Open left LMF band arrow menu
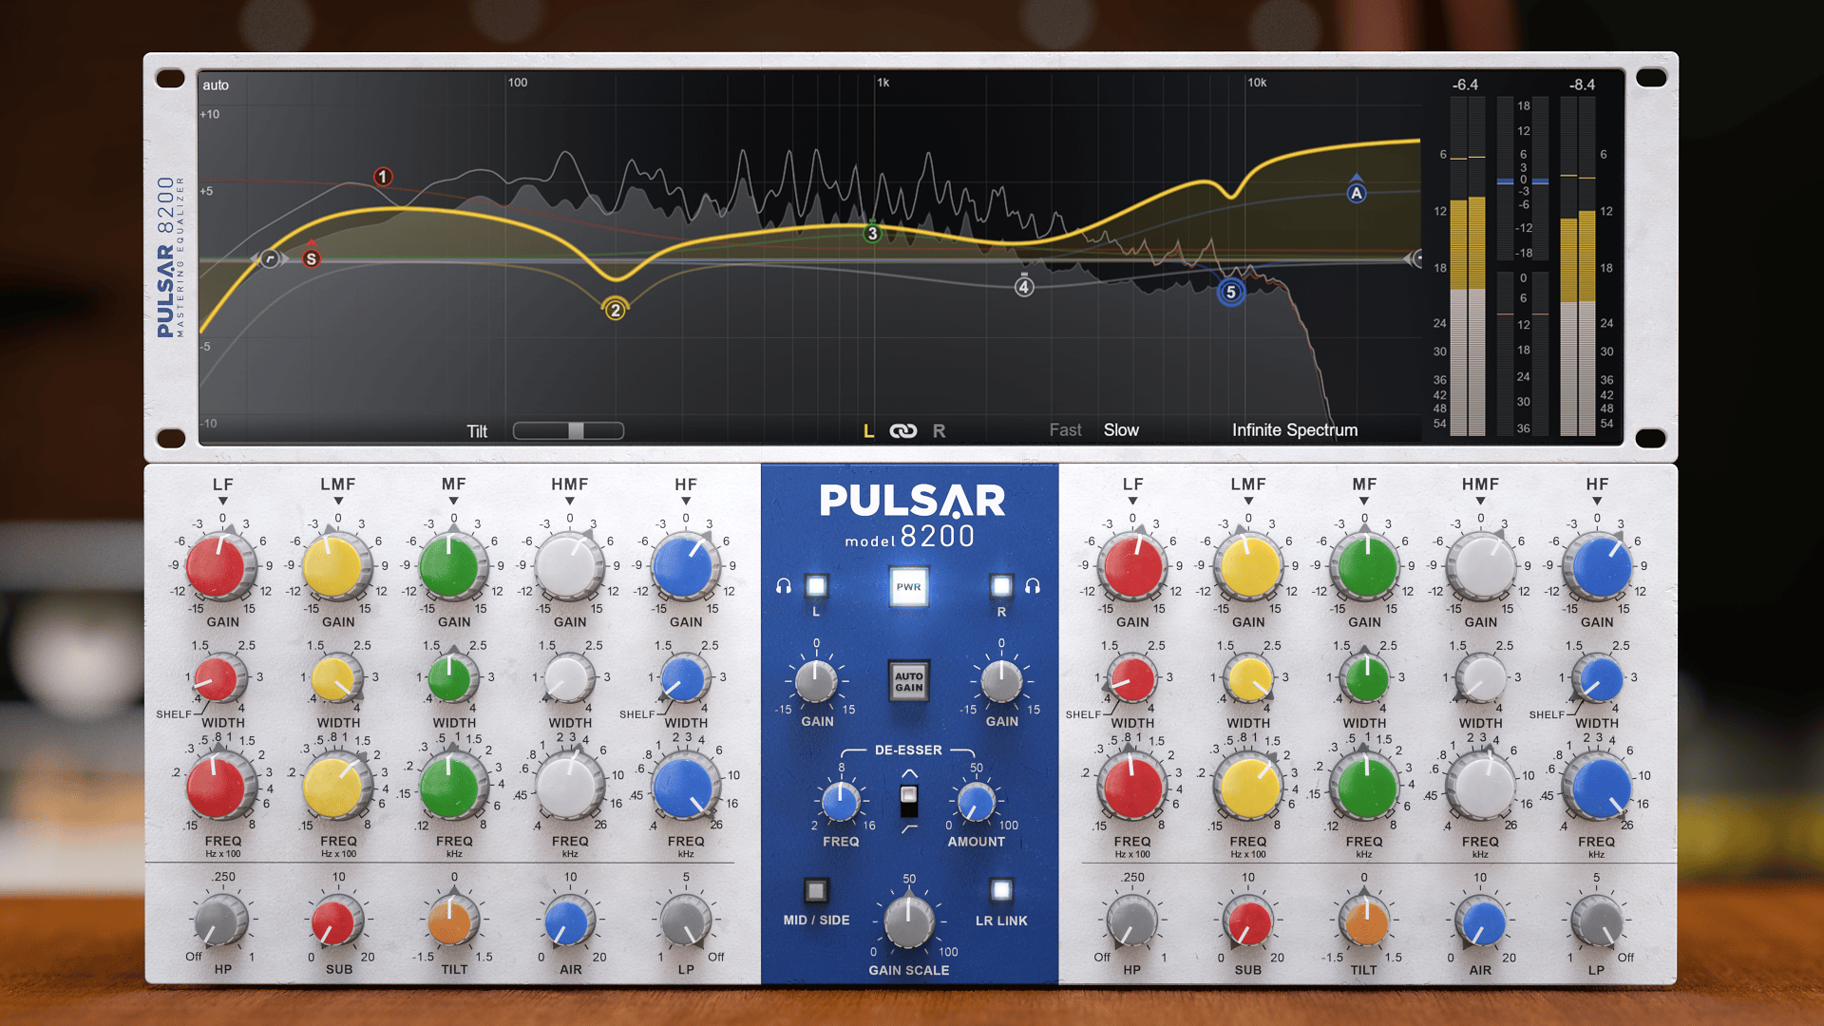Screen dimensions: 1824x1026 (338, 501)
